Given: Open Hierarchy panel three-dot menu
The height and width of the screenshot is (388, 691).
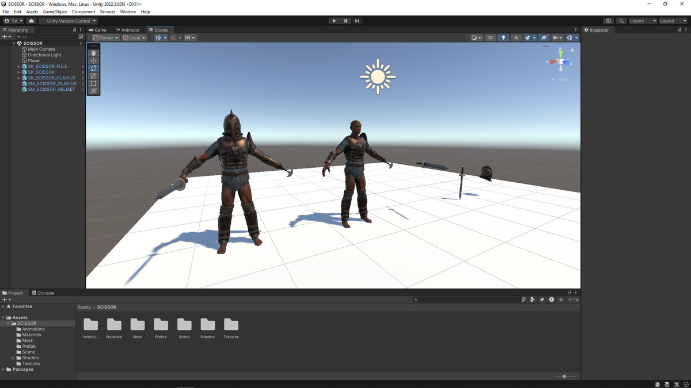Looking at the screenshot, I should (81, 30).
